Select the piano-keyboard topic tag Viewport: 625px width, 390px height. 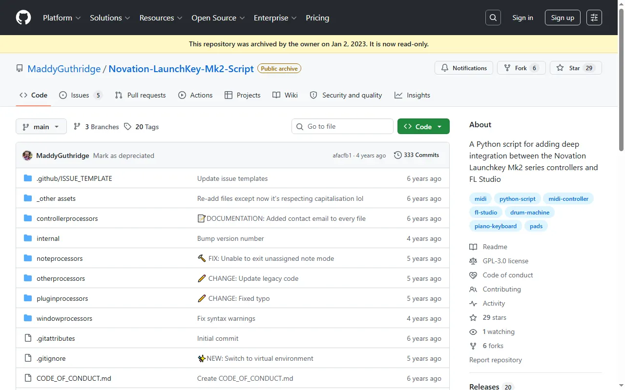(x=496, y=226)
